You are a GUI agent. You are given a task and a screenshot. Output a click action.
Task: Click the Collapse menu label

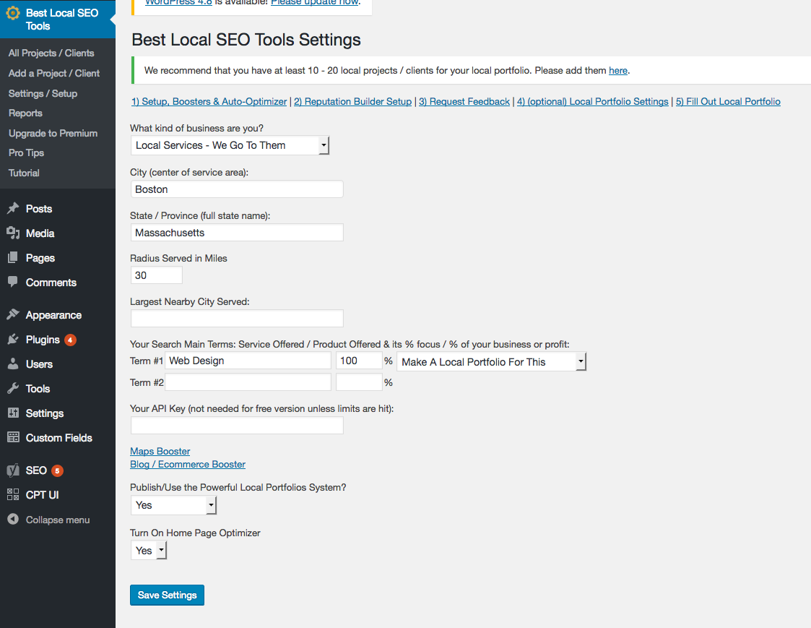(x=58, y=520)
